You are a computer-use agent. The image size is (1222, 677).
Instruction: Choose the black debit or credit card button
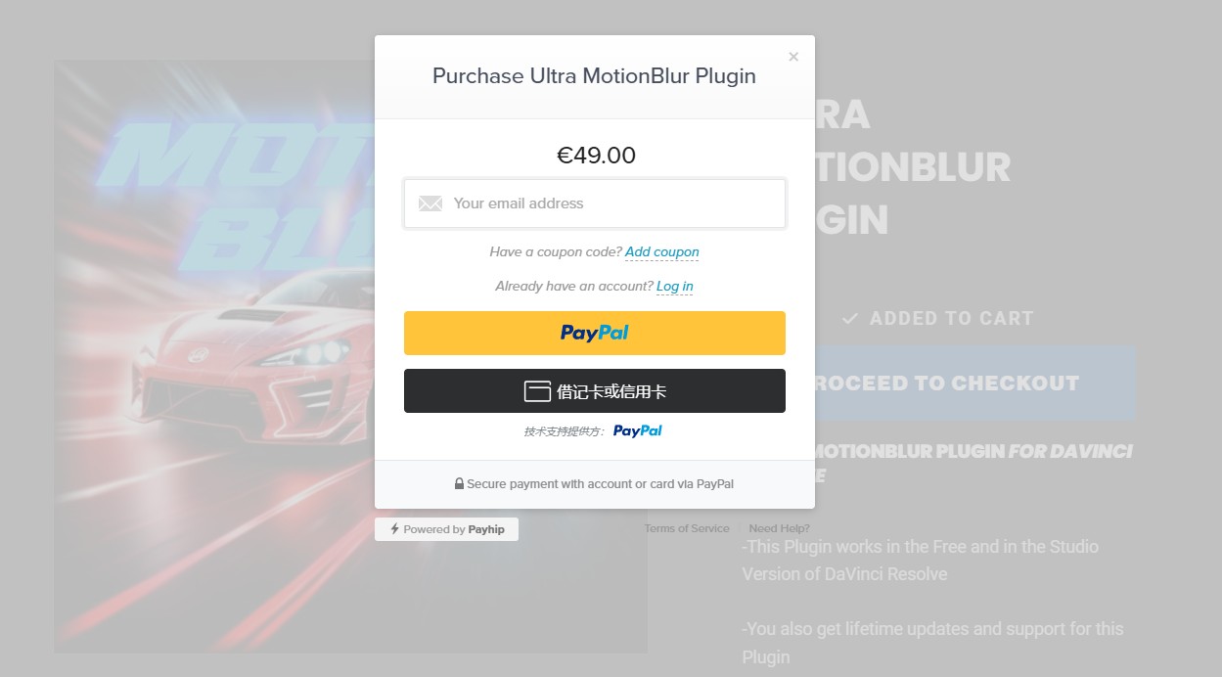click(594, 391)
